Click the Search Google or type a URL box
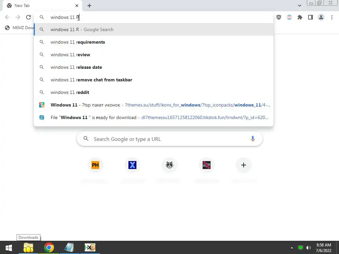 [169, 139]
